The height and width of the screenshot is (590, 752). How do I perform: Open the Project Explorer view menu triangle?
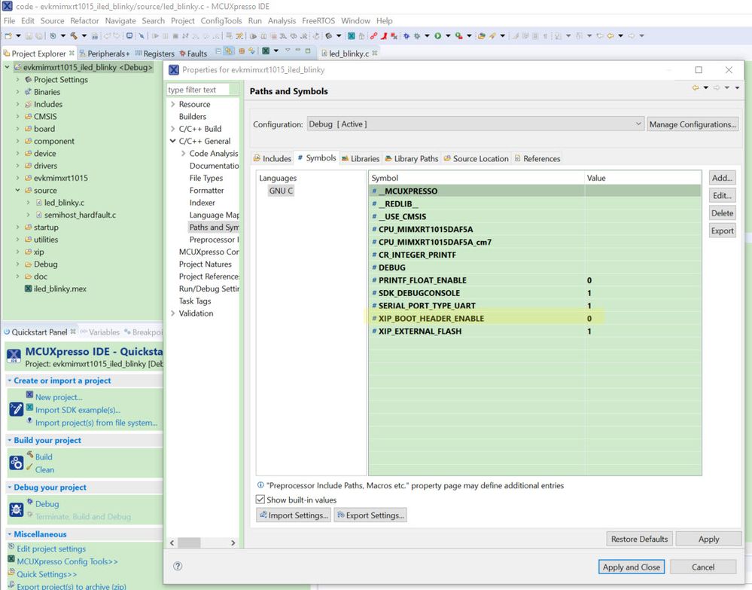coord(288,50)
